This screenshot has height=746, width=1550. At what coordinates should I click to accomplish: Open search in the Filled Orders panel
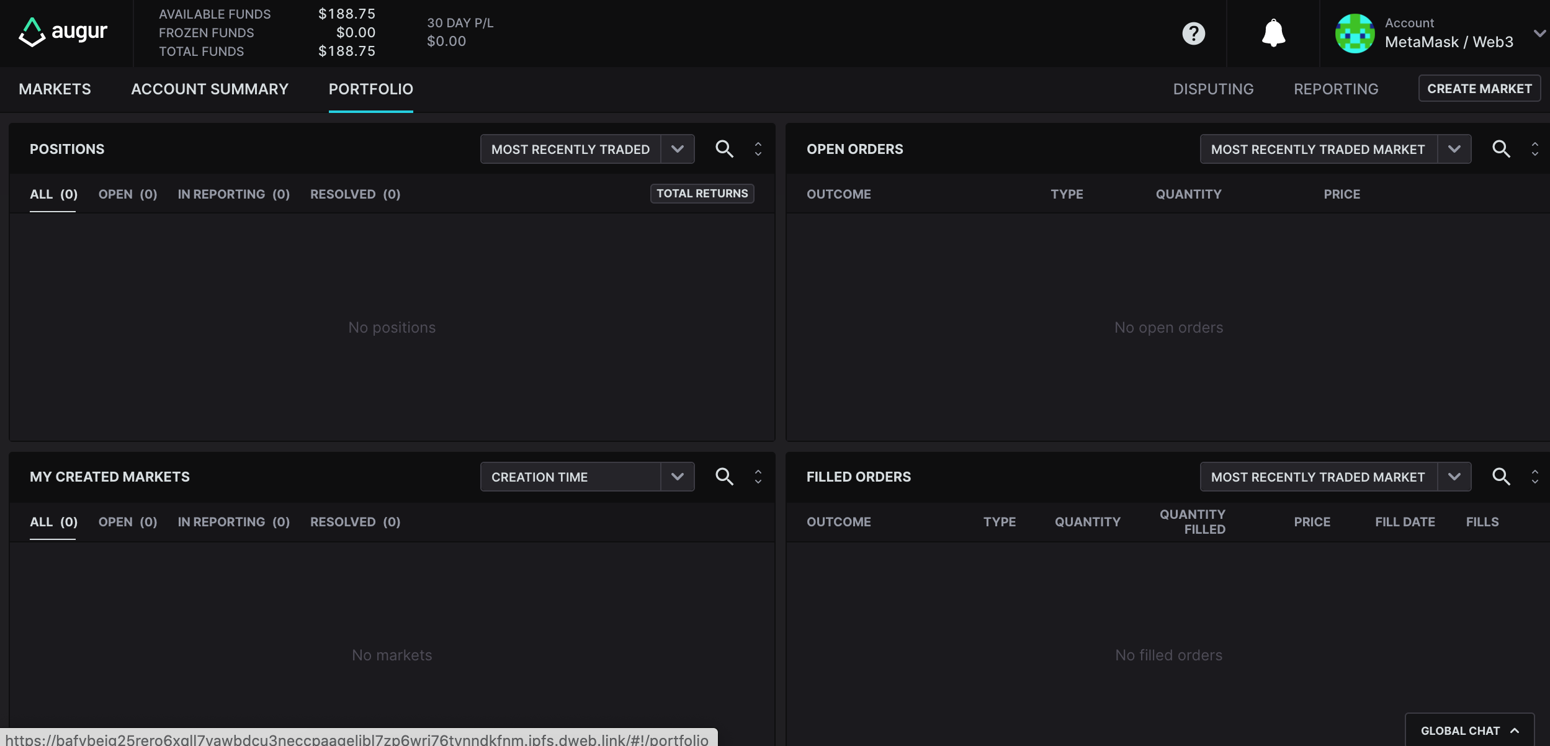(x=1502, y=477)
